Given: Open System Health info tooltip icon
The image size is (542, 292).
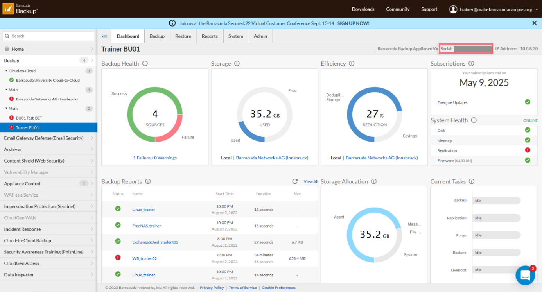Looking at the screenshot, I should [x=474, y=120].
